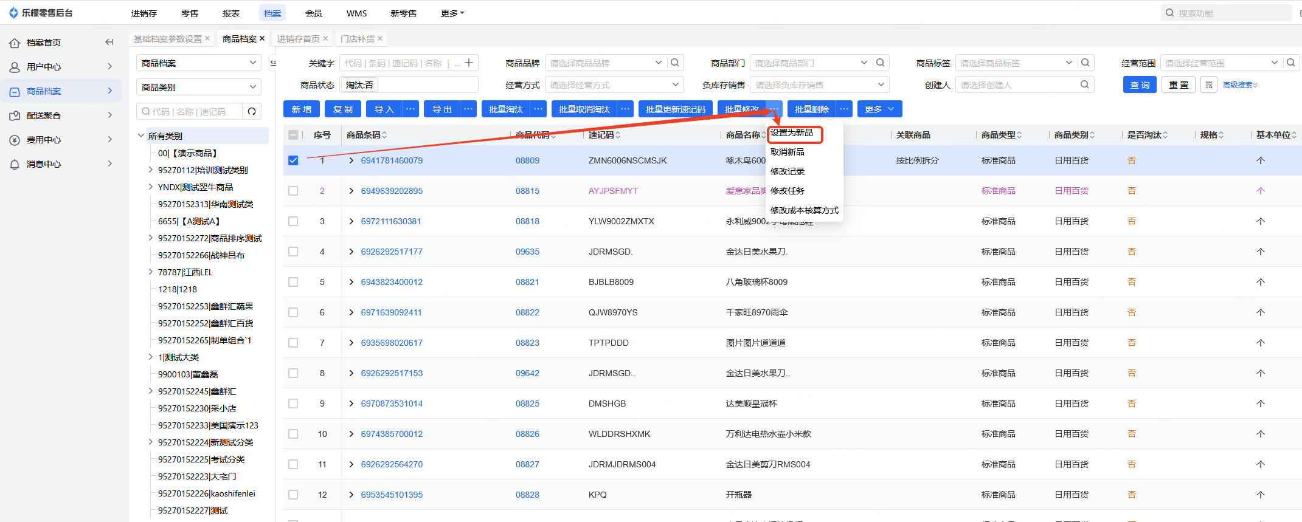Click the sidebar collapse arrow icon
The image size is (1302, 522).
click(x=109, y=43)
